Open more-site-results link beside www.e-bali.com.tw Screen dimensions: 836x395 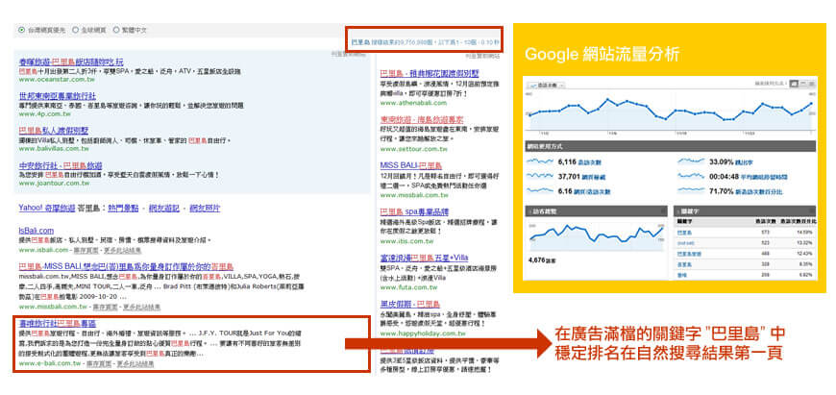click(135, 363)
